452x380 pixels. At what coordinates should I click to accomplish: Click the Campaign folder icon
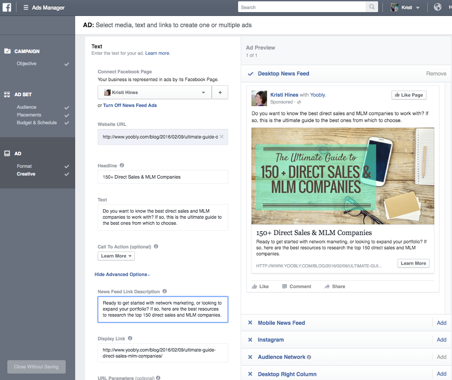[x=7, y=51]
